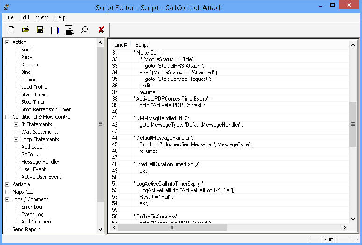Click the script horizontal scrollbar thumb
This screenshot has width=362, height=245.
point(172,228)
